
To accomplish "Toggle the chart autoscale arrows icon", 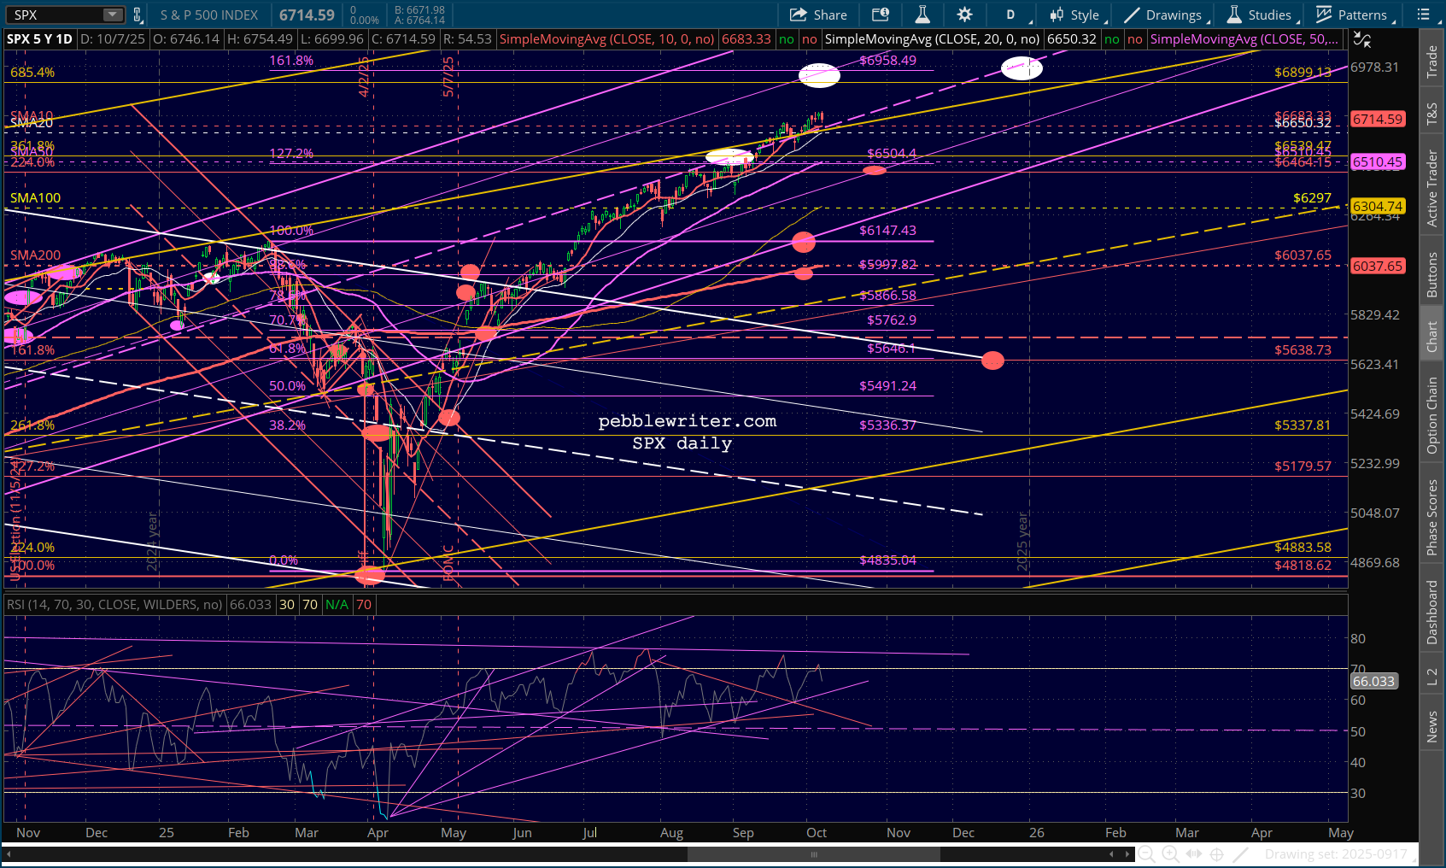I will (x=1362, y=39).
